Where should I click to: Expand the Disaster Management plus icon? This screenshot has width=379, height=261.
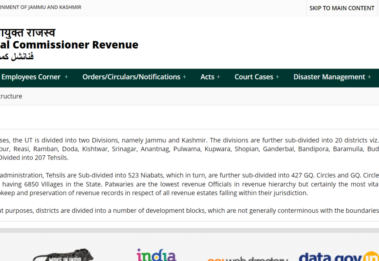[x=369, y=77]
